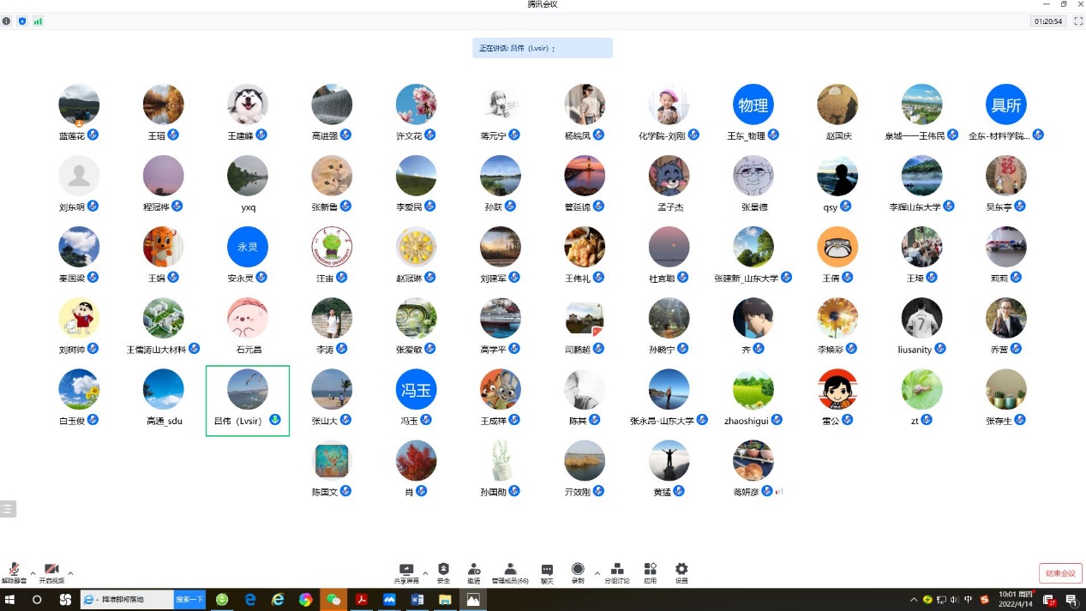Start recording with the 录制 icon

click(x=578, y=570)
